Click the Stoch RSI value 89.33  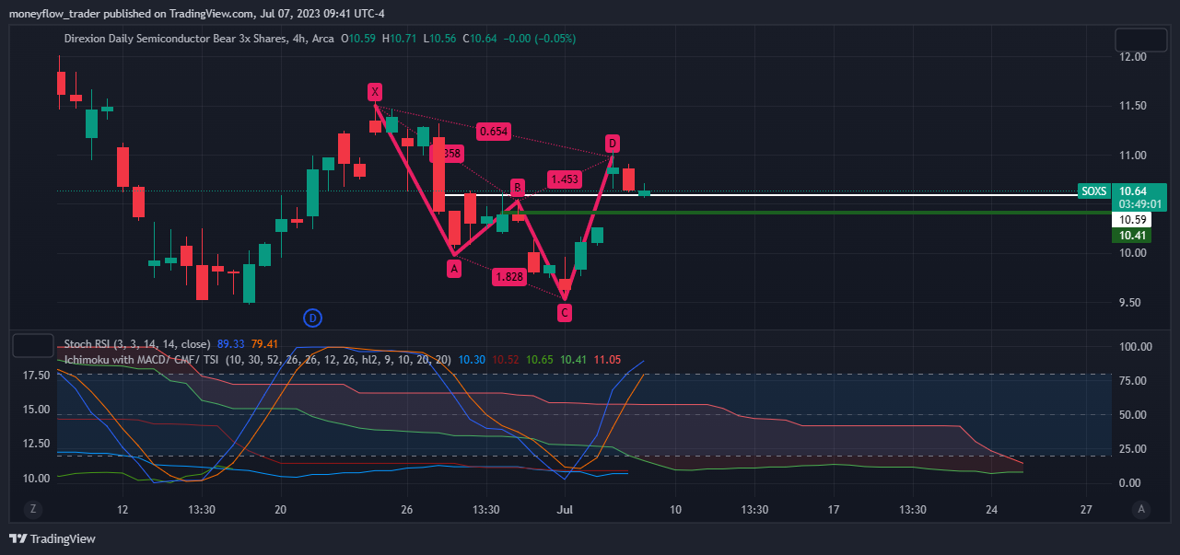point(231,344)
